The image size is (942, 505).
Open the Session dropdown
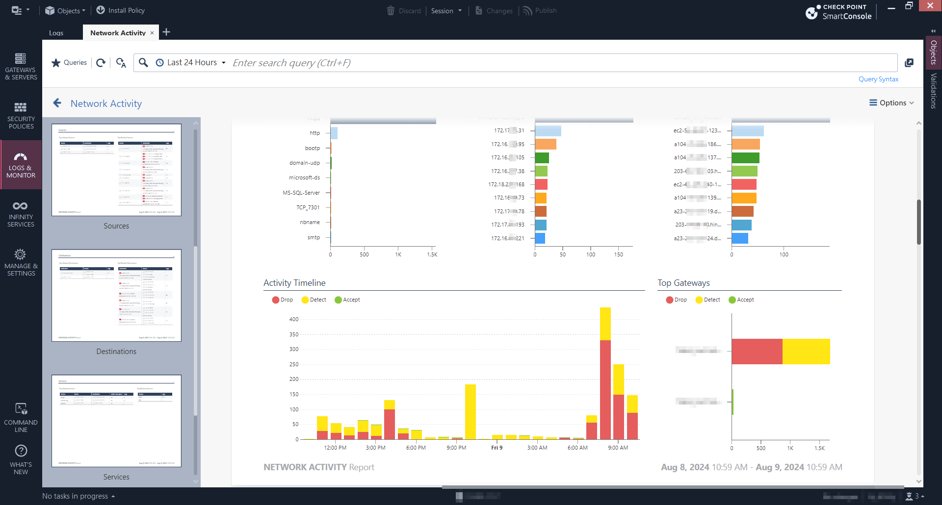[x=446, y=11]
